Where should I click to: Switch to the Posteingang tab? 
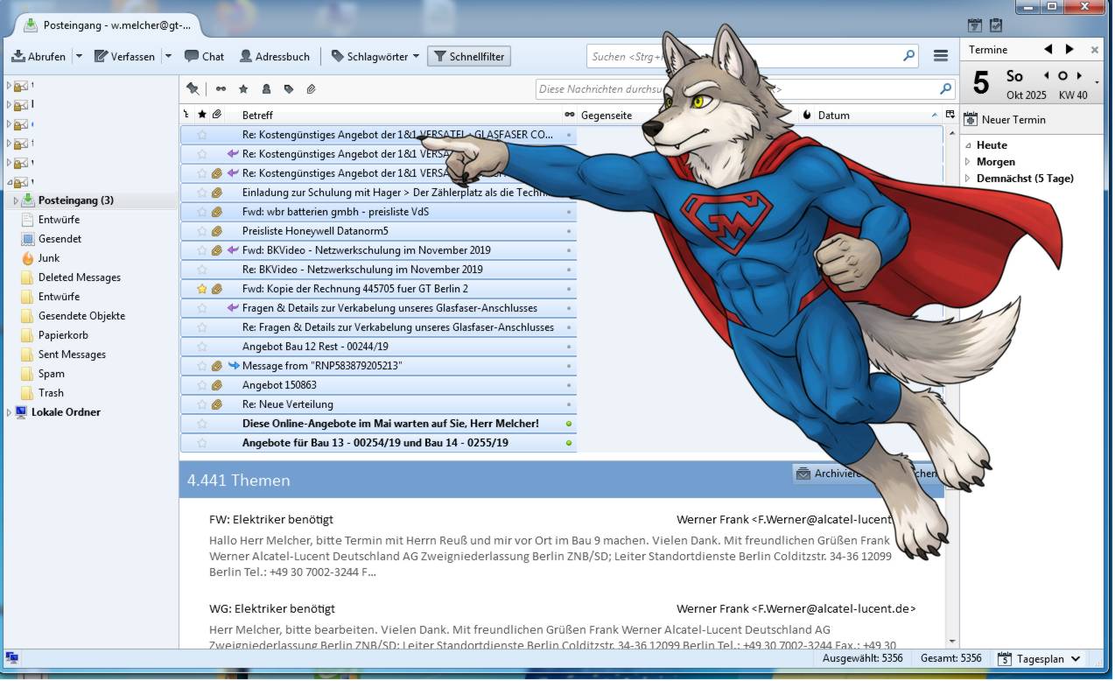(109, 25)
